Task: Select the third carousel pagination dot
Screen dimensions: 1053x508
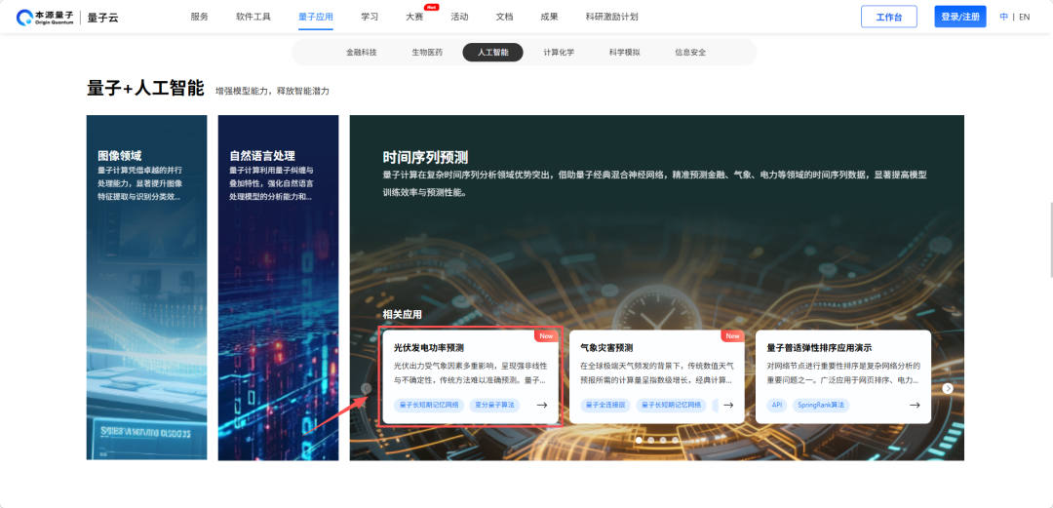Action: pos(663,440)
